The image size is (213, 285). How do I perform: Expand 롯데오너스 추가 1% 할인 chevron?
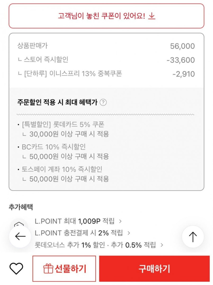(161, 245)
